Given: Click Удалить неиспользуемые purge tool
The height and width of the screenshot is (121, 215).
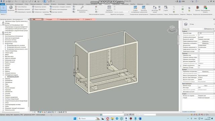Looking at the screenshot, I should [58, 9].
